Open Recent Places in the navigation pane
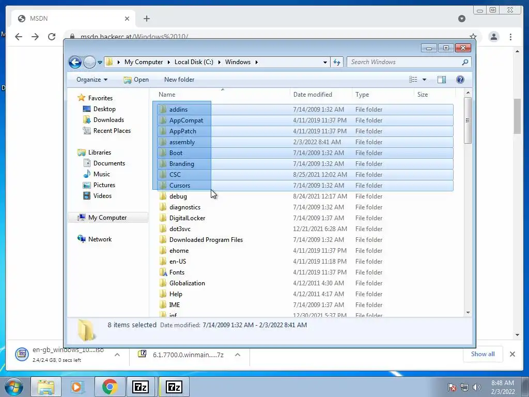The image size is (529, 397). tap(112, 131)
